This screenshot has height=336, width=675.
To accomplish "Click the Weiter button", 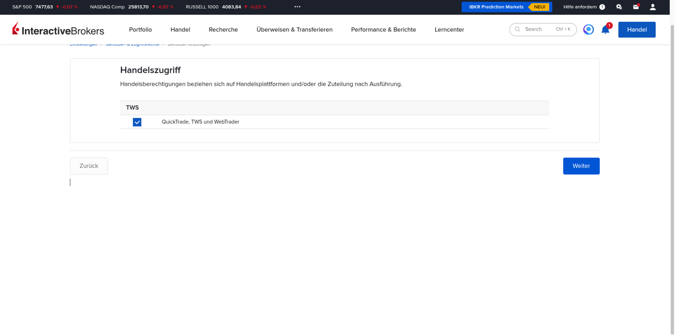I will [x=581, y=166].
